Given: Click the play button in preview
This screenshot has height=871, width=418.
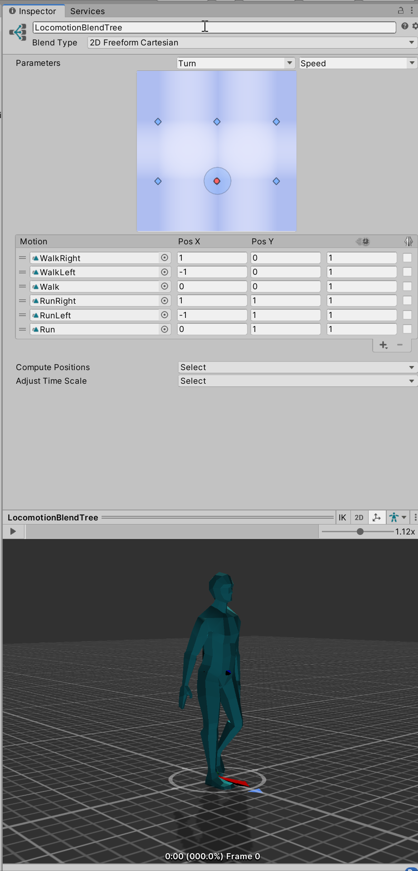Looking at the screenshot, I should (13, 531).
